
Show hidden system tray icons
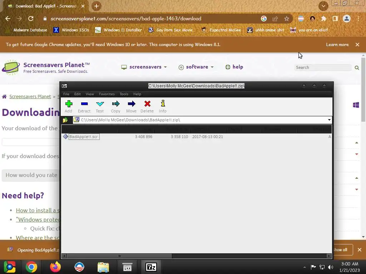305,267
